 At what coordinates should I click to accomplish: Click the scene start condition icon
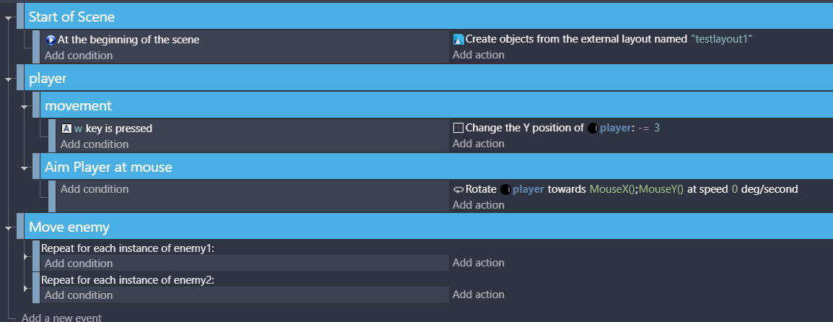pyautogui.click(x=51, y=40)
